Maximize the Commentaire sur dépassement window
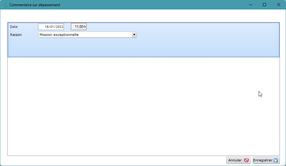286x166 pixels. (x=265, y=5)
